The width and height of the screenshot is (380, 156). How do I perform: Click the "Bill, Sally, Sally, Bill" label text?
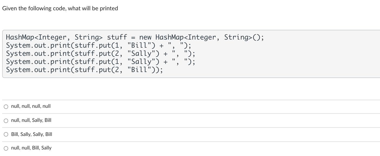tap(32, 134)
